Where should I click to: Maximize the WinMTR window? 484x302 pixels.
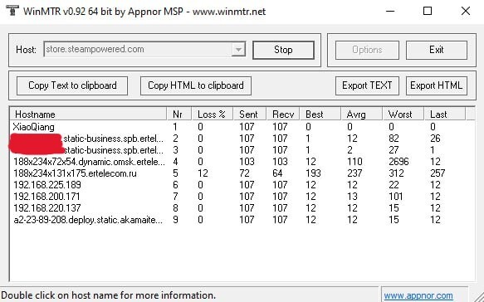(x=428, y=11)
